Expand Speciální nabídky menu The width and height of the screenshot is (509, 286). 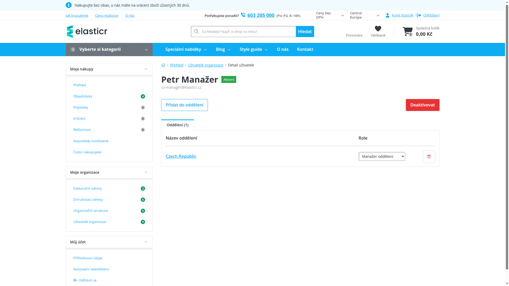click(x=186, y=50)
